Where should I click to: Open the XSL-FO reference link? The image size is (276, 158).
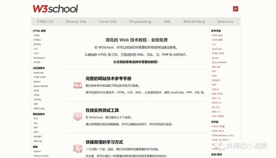216,107
